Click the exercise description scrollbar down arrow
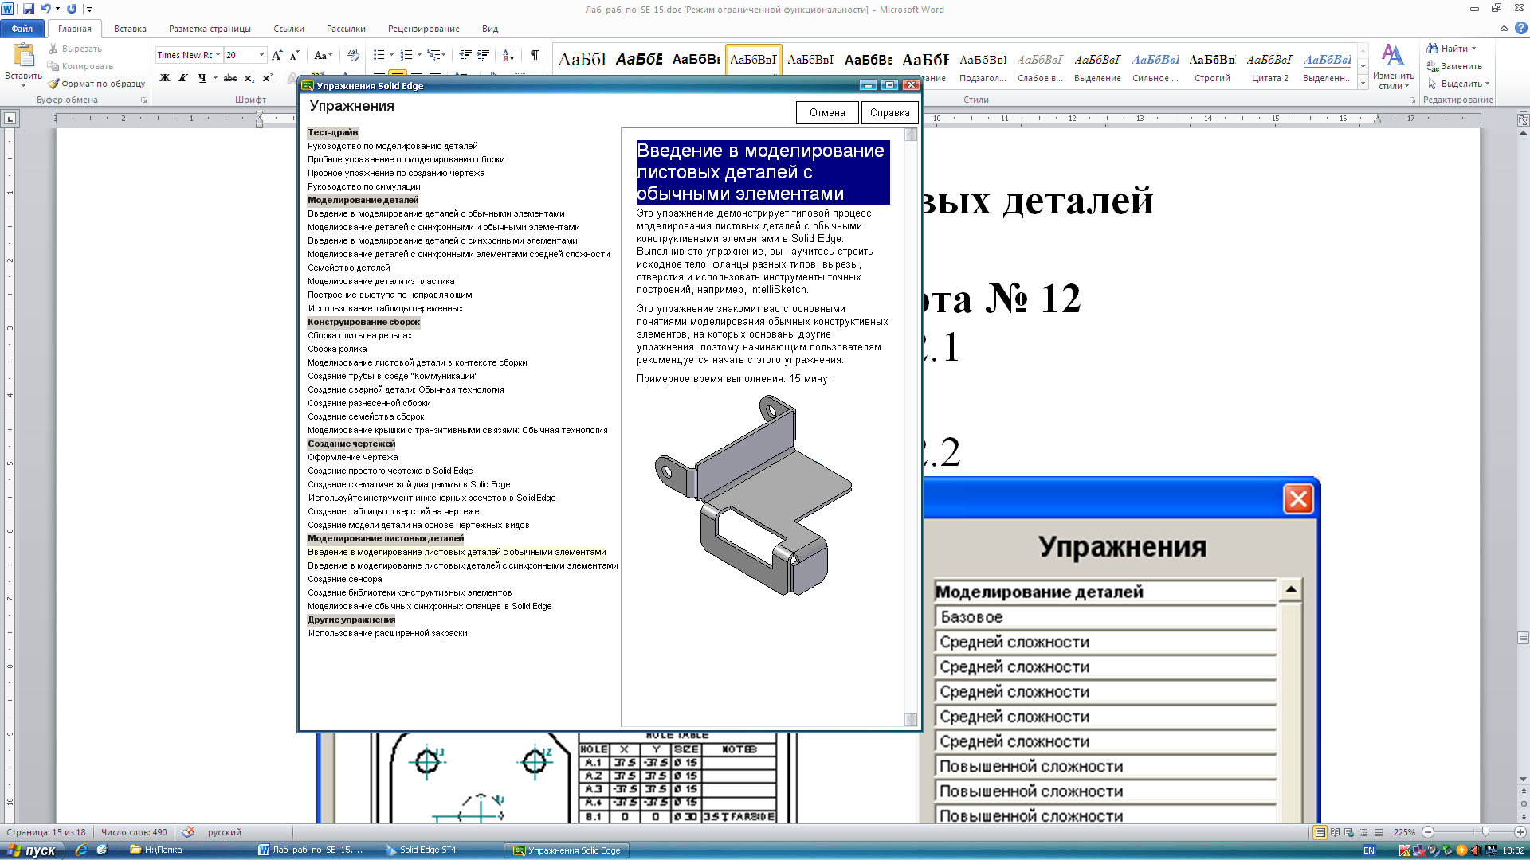 [911, 720]
